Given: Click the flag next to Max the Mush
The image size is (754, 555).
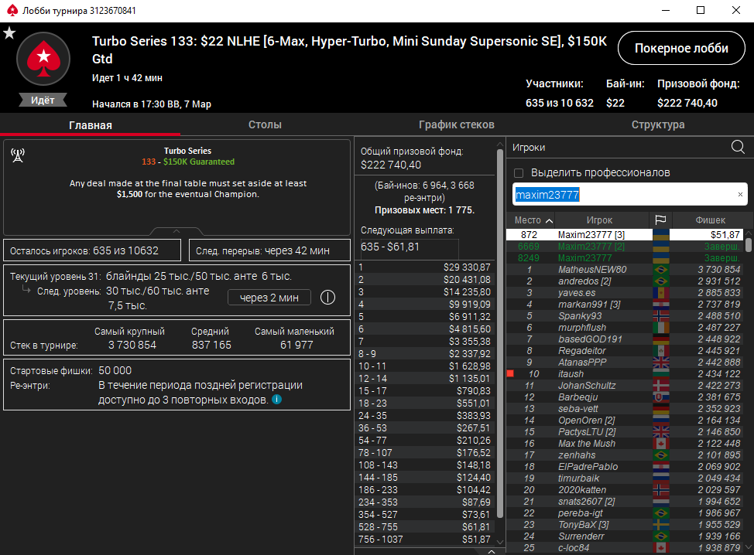Looking at the screenshot, I should click(661, 444).
